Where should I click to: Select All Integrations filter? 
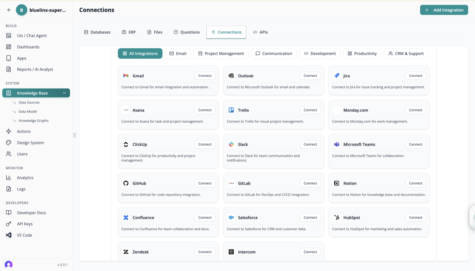[140, 53]
